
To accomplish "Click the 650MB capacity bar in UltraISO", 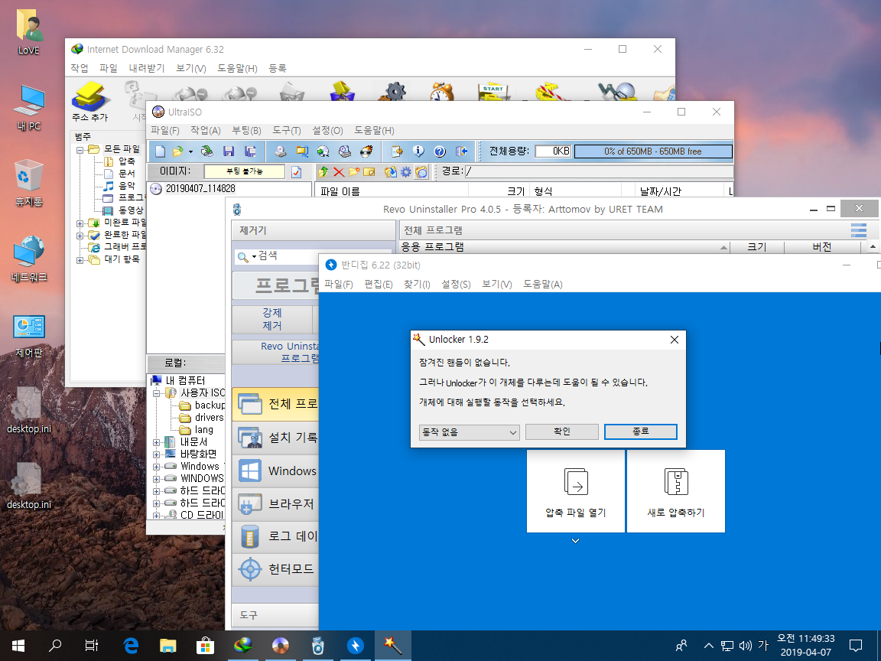I will point(653,151).
